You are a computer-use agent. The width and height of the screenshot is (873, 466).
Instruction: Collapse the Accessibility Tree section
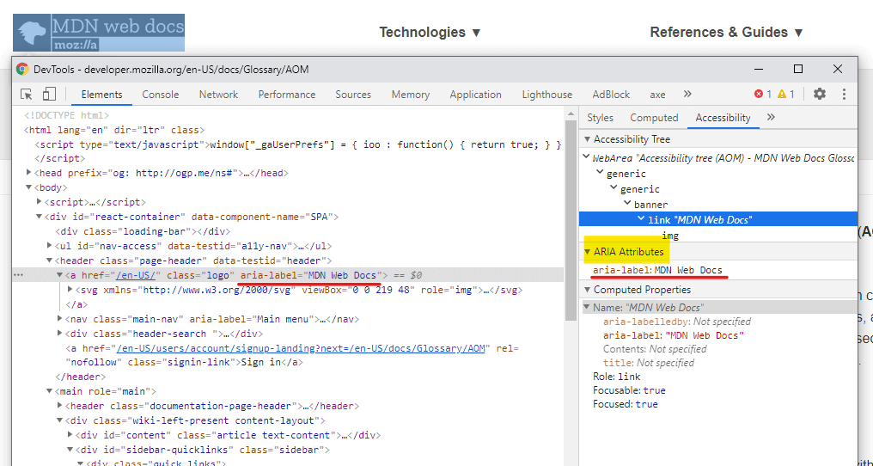coord(586,139)
